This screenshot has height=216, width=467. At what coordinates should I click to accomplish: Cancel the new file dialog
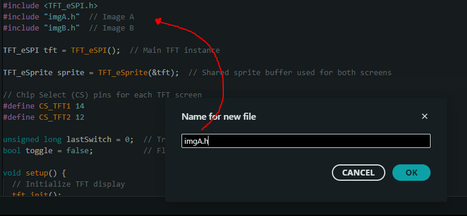point(358,173)
